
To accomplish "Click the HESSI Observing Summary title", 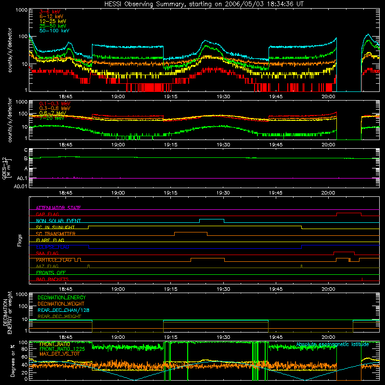I will [x=204, y=4].
